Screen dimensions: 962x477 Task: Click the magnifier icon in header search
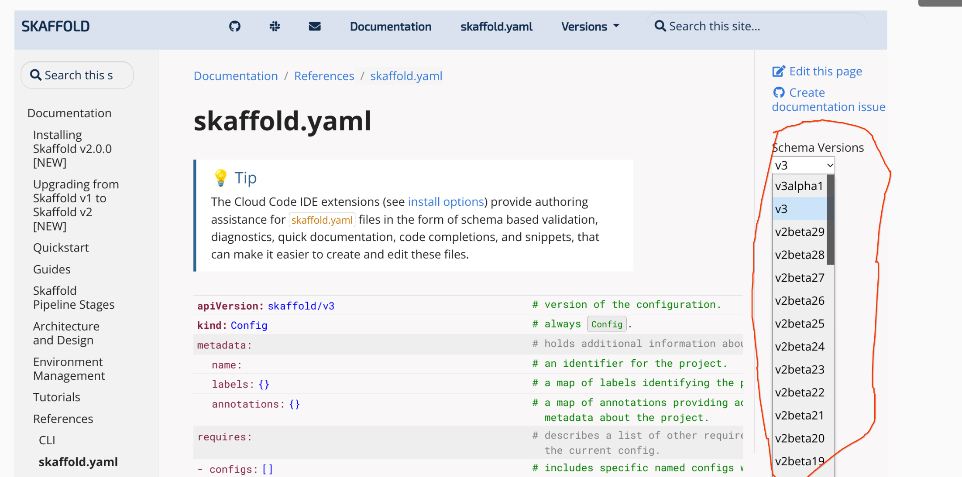[660, 26]
